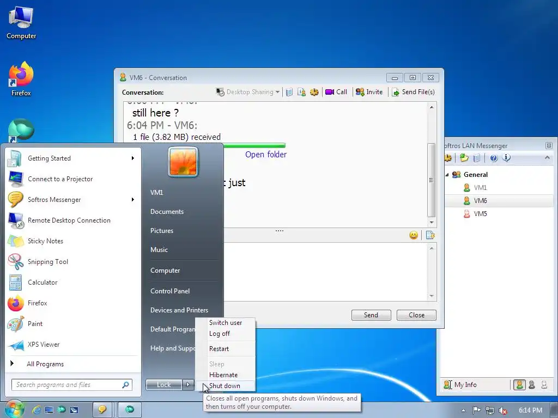Open Devices and Printers from Start menu
The image size is (558, 418).
pyautogui.click(x=179, y=310)
